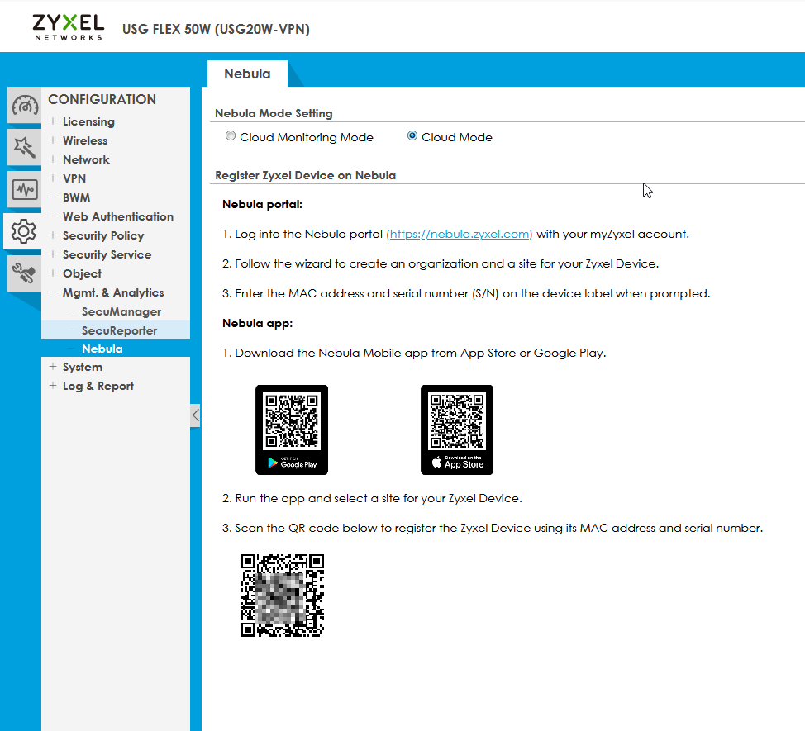Click the App Store QR code badge
The height and width of the screenshot is (731, 805).
click(x=456, y=430)
